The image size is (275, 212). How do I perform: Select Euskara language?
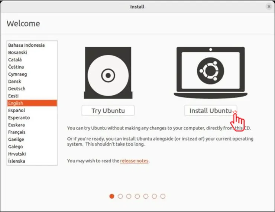pyautogui.click(x=32, y=125)
